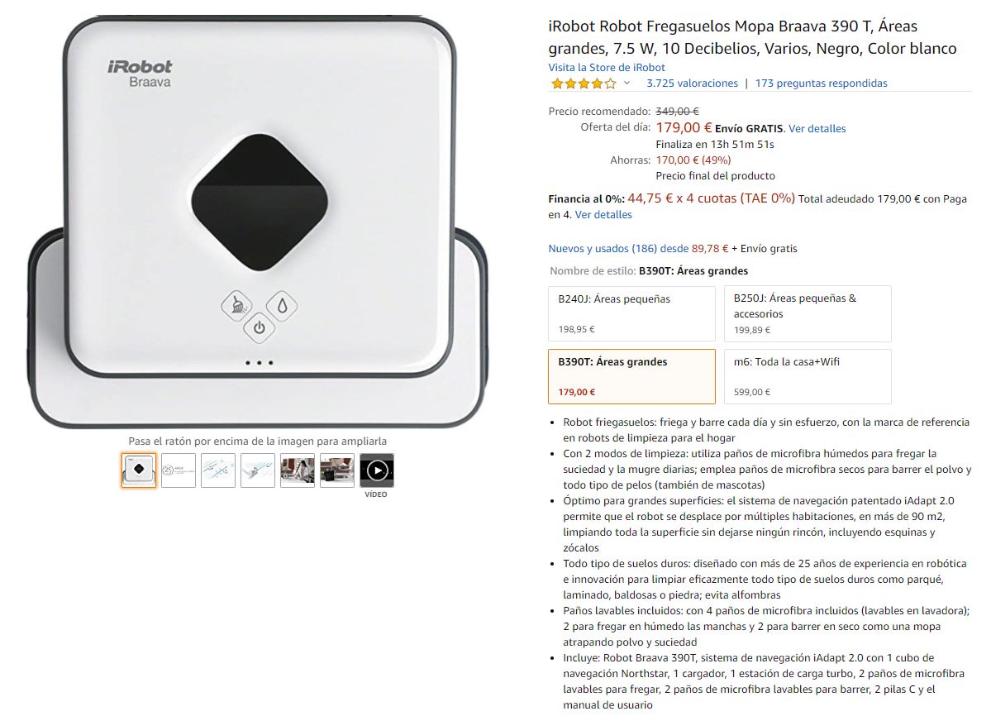The height and width of the screenshot is (716, 991).
Task: Open the 3.725 valoraciones link
Action: tap(692, 84)
